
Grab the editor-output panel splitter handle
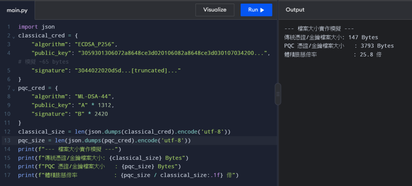[x=278, y=94]
